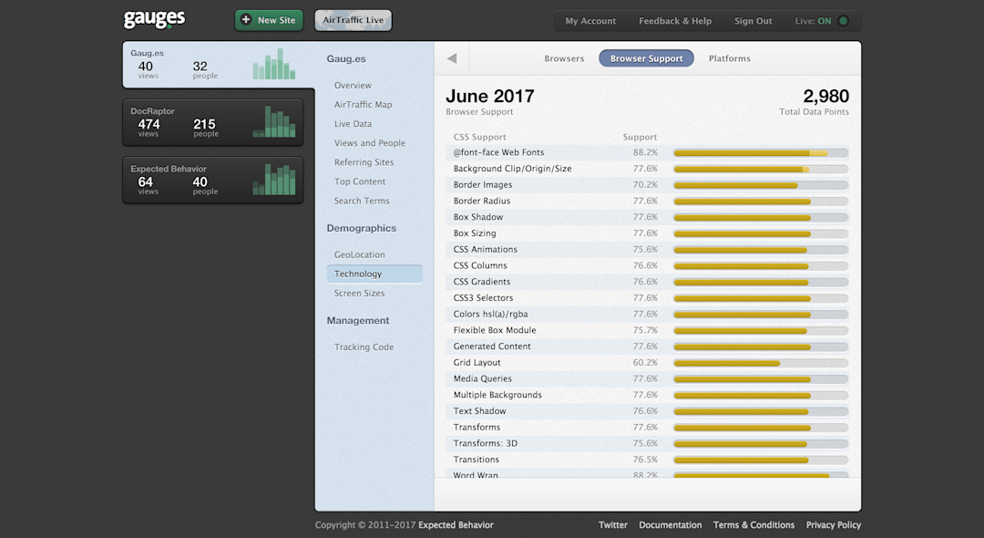The height and width of the screenshot is (538, 984).
Task: Open Feedback & Help
Action: point(675,21)
